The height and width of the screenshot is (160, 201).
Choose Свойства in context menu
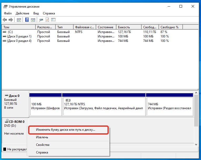69,145
